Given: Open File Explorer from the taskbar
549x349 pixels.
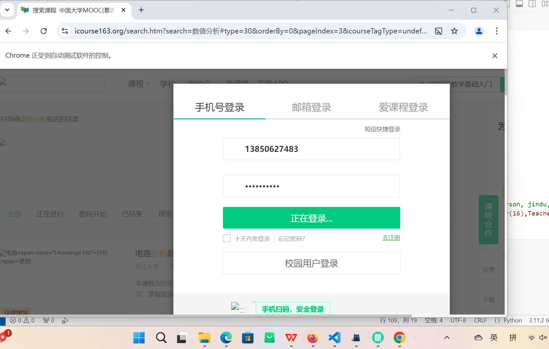Looking at the screenshot, I should [204, 338].
